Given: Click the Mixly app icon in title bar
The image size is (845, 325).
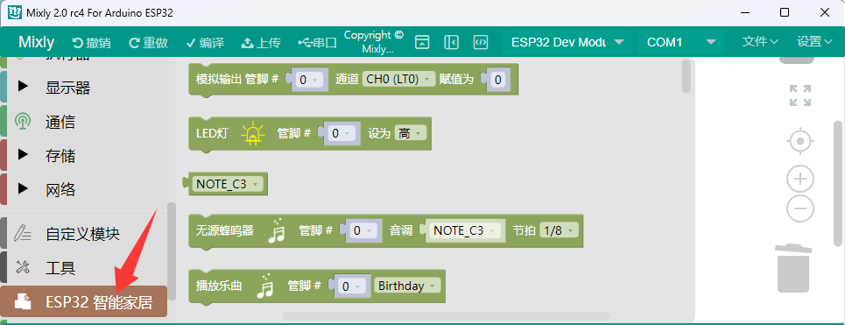Looking at the screenshot, I should 15,12.
